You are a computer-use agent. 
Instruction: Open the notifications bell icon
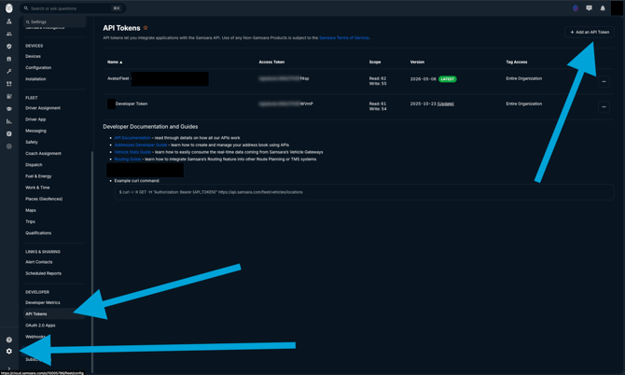point(603,8)
